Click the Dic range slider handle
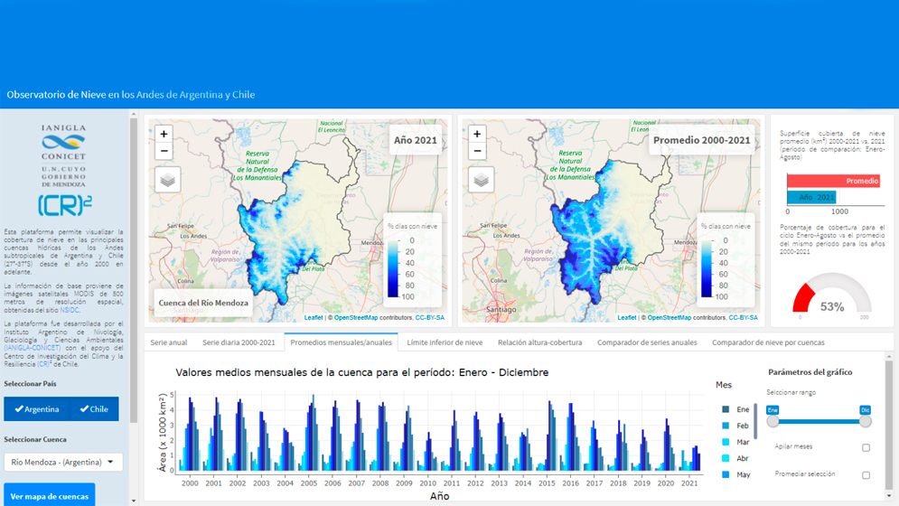The image size is (899, 506). click(x=866, y=421)
